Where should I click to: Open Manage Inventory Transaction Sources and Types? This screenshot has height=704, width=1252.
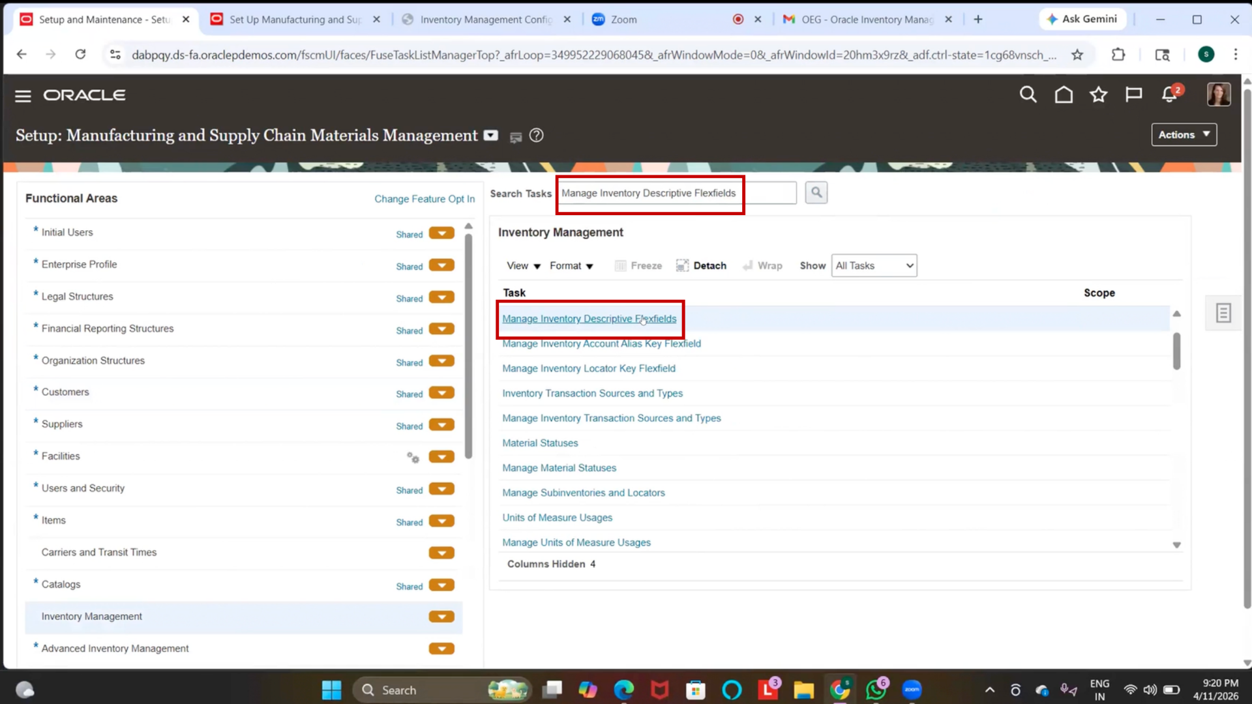[611, 418]
